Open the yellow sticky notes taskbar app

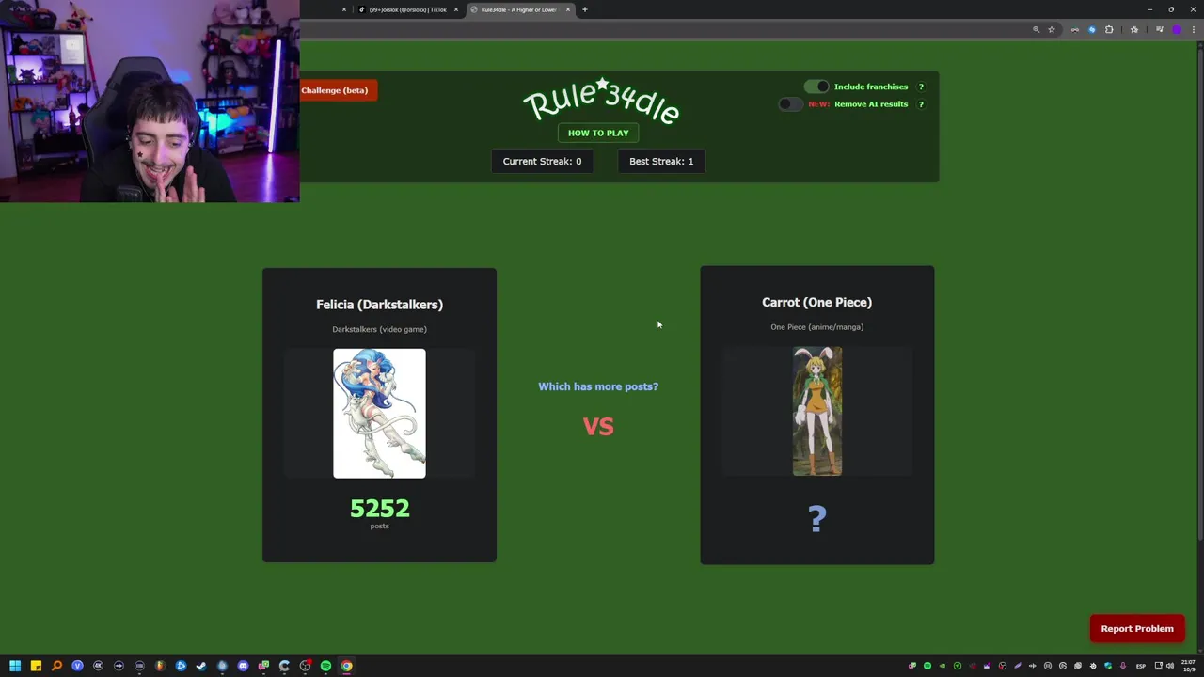tap(36, 666)
